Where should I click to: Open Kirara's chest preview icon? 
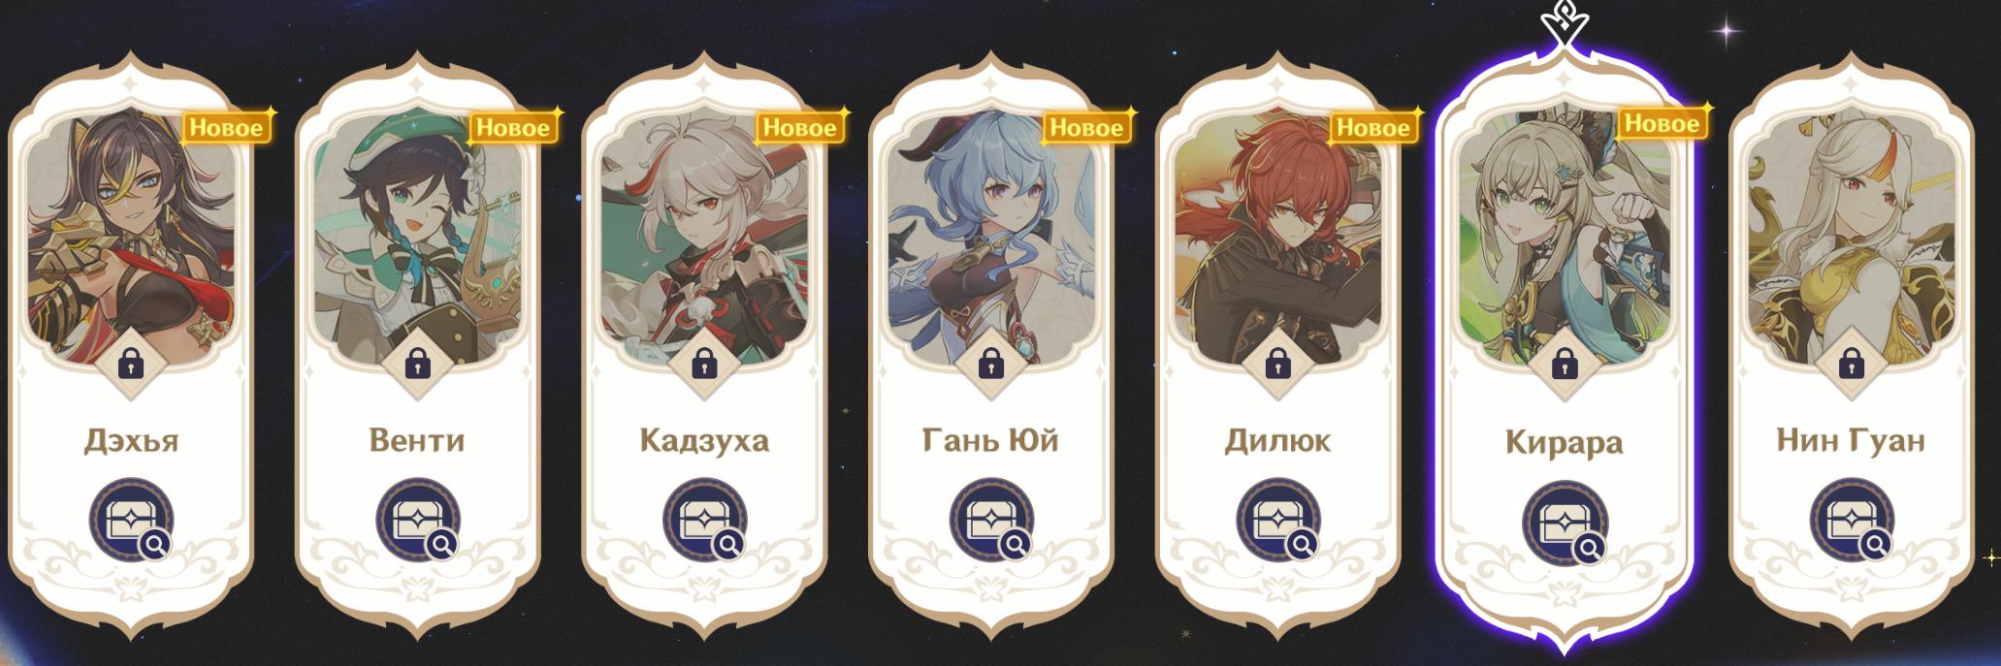click(1565, 523)
